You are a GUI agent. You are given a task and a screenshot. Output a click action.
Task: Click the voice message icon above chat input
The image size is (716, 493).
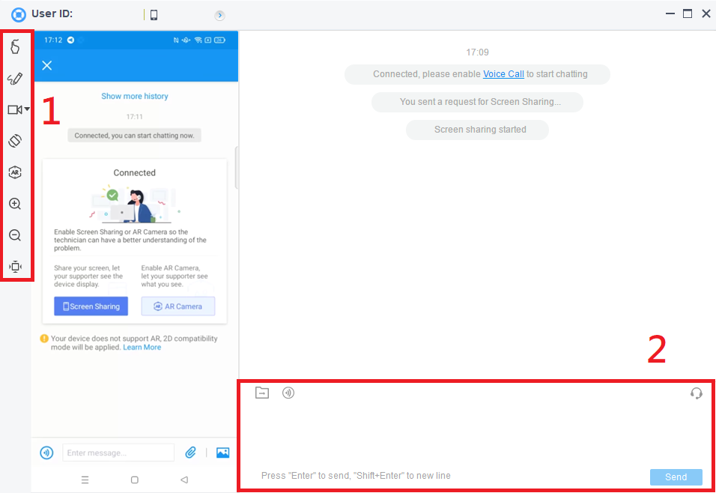pos(288,393)
